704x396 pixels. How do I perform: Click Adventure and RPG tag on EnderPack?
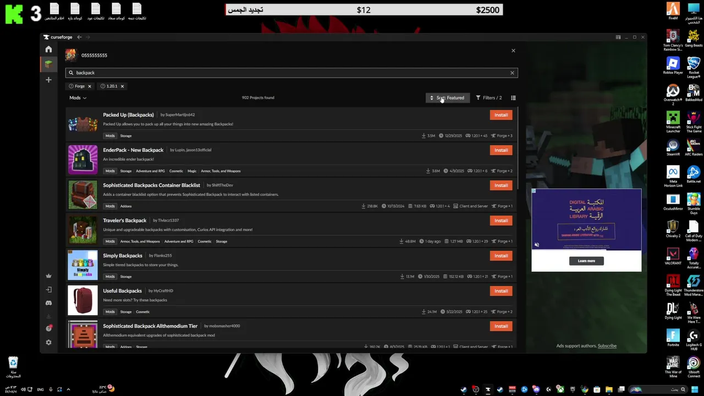[x=150, y=171]
